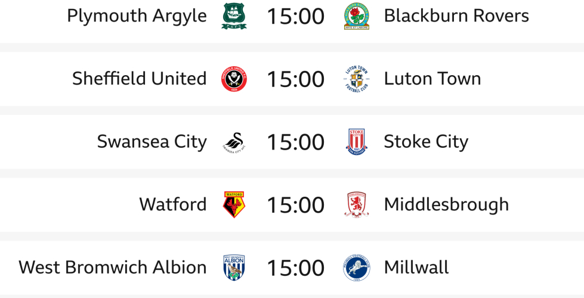This screenshot has width=584, height=298.
Task: Click the Watford team name
Action: tap(172, 204)
